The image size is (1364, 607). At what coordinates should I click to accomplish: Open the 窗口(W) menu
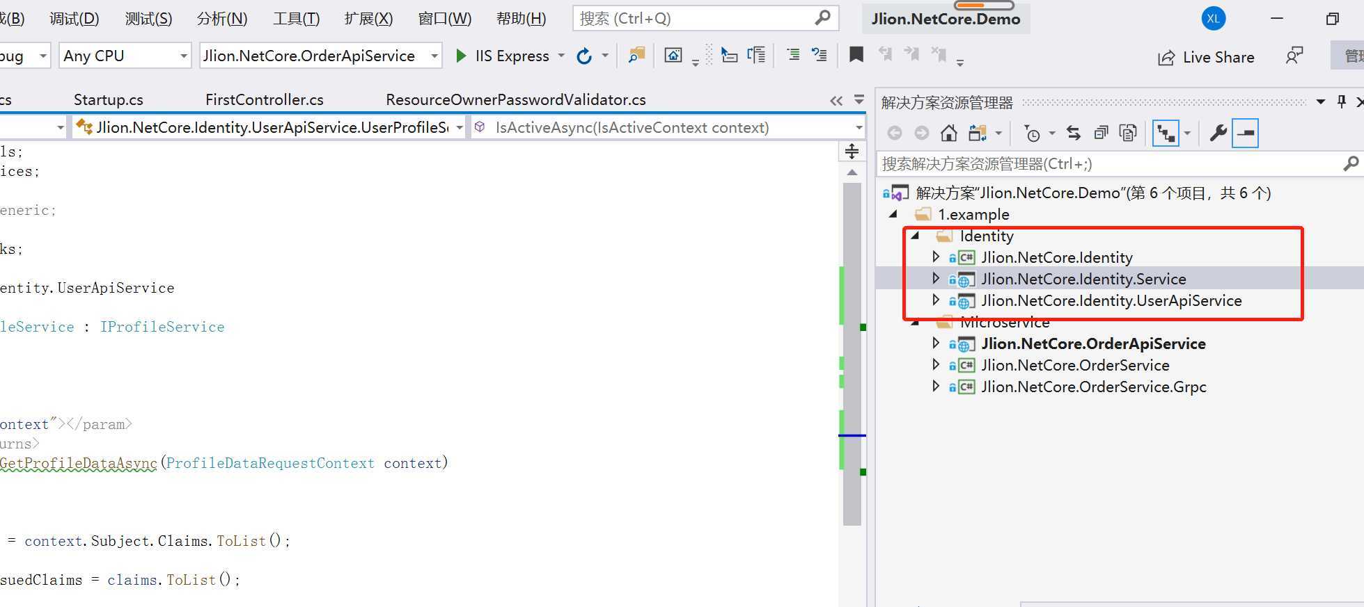click(x=444, y=19)
